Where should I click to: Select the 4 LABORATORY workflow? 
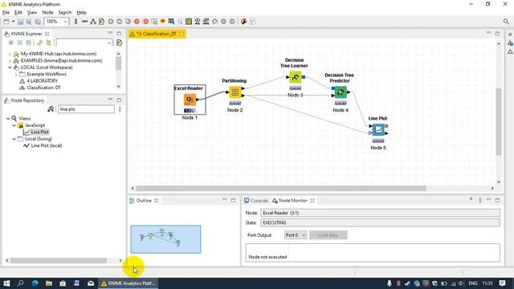(x=42, y=81)
